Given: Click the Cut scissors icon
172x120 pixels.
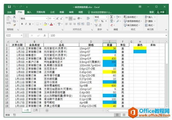Looking at the screenshot, I should pyautogui.click(x=14, y=17).
